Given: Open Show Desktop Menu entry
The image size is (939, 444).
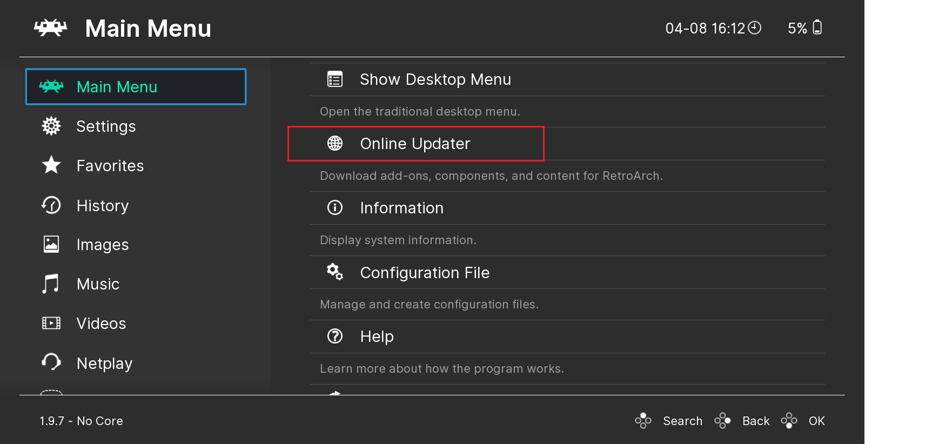Looking at the screenshot, I should (x=567, y=79).
